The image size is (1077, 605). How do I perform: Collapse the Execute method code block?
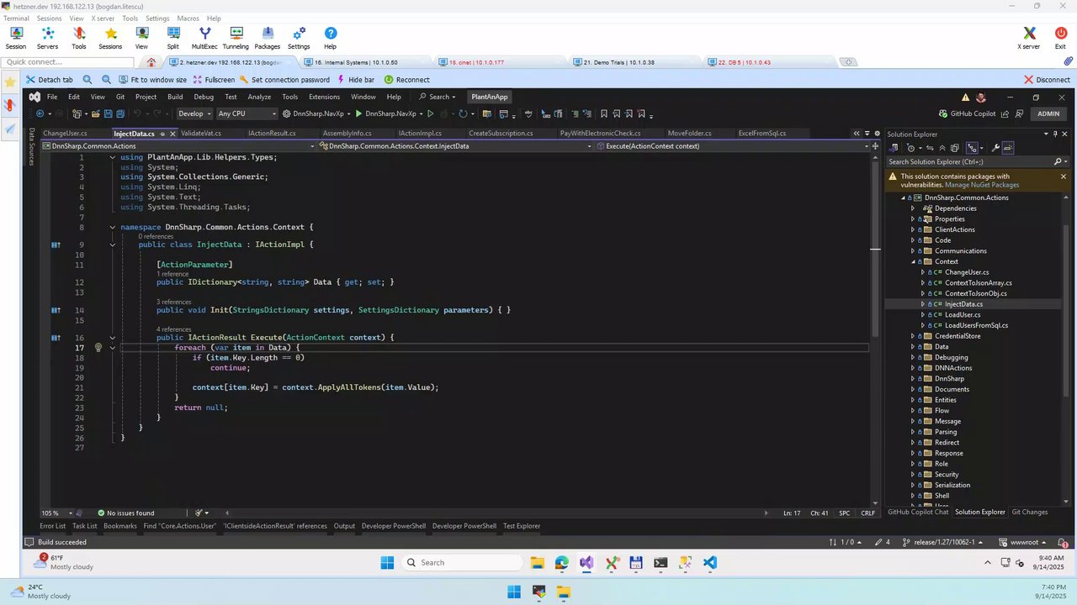pyautogui.click(x=112, y=338)
